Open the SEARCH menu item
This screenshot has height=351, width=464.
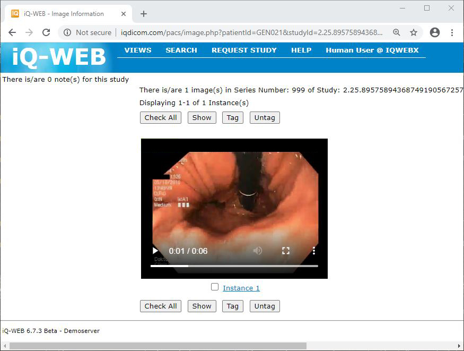tap(181, 50)
